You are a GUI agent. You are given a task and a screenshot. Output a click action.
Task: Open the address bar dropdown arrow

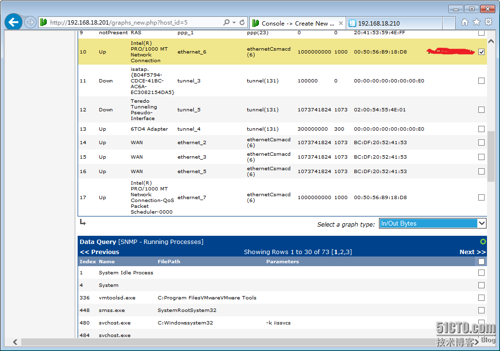[234, 22]
